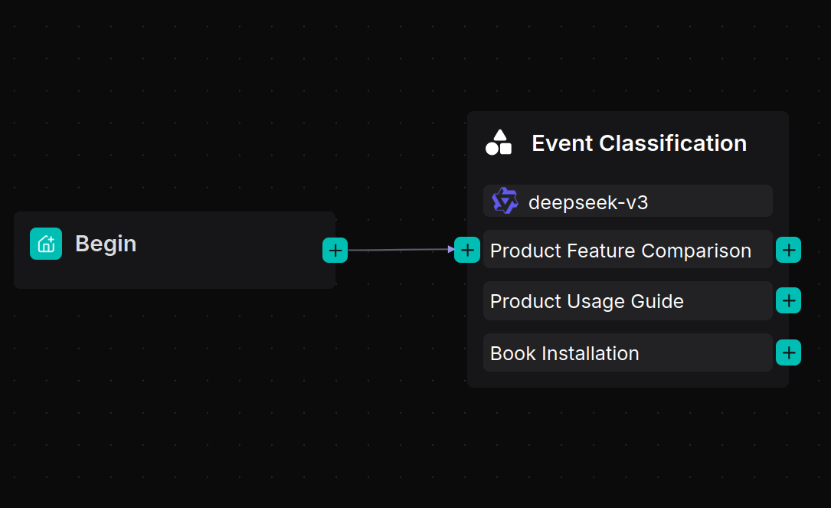Select the Begin node title
831x508 pixels.
click(106, 244)
